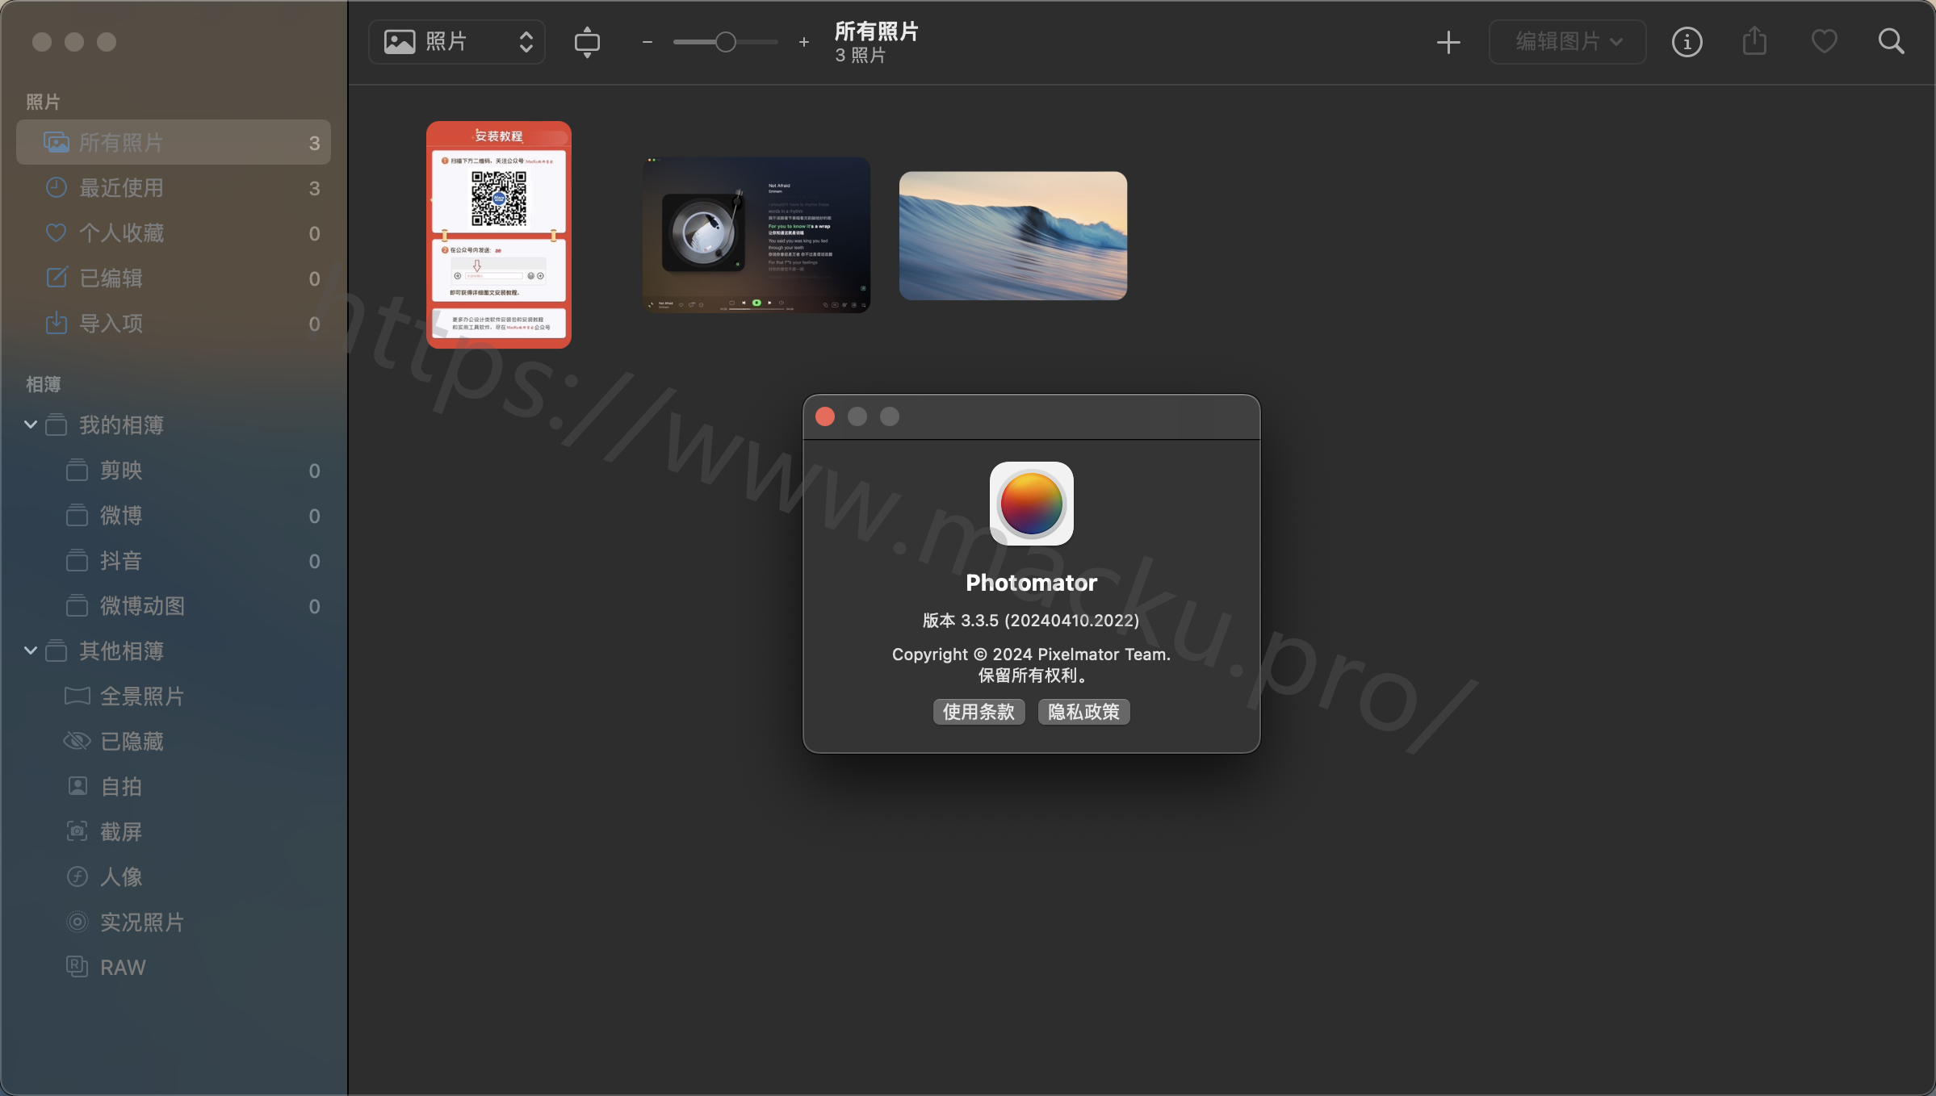Show photo info with the i icon
This screenshot has width=1936, height=1096.
[x=1687, y=42]
